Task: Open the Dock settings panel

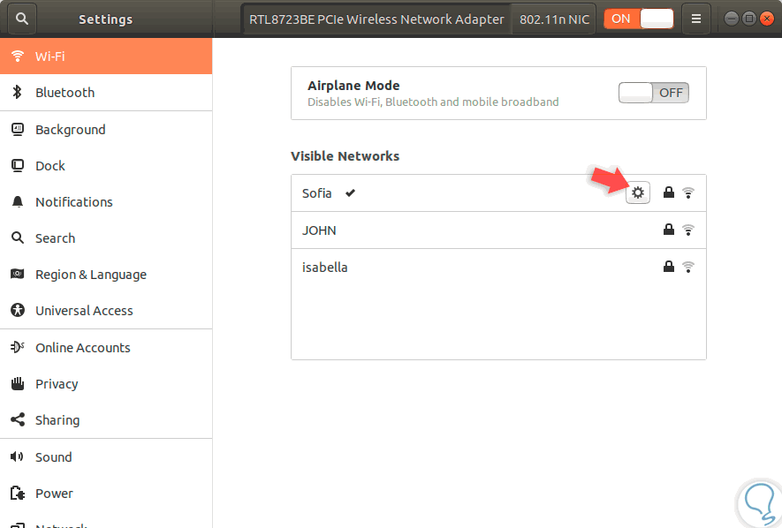Action: coord(106,166)
